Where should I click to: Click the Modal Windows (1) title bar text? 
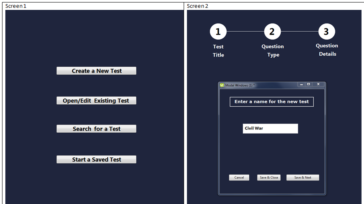(240, 85)
